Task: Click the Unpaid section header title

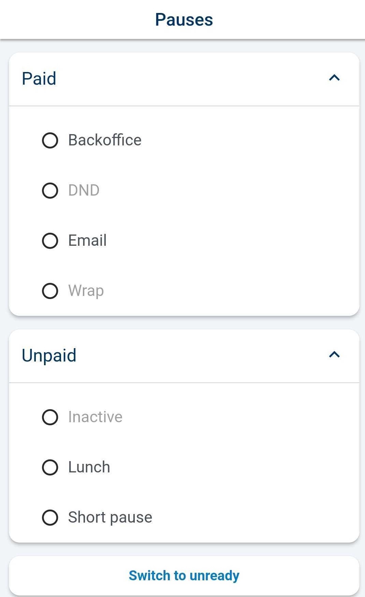Action: pyautogui.click(x=49, y=355)
